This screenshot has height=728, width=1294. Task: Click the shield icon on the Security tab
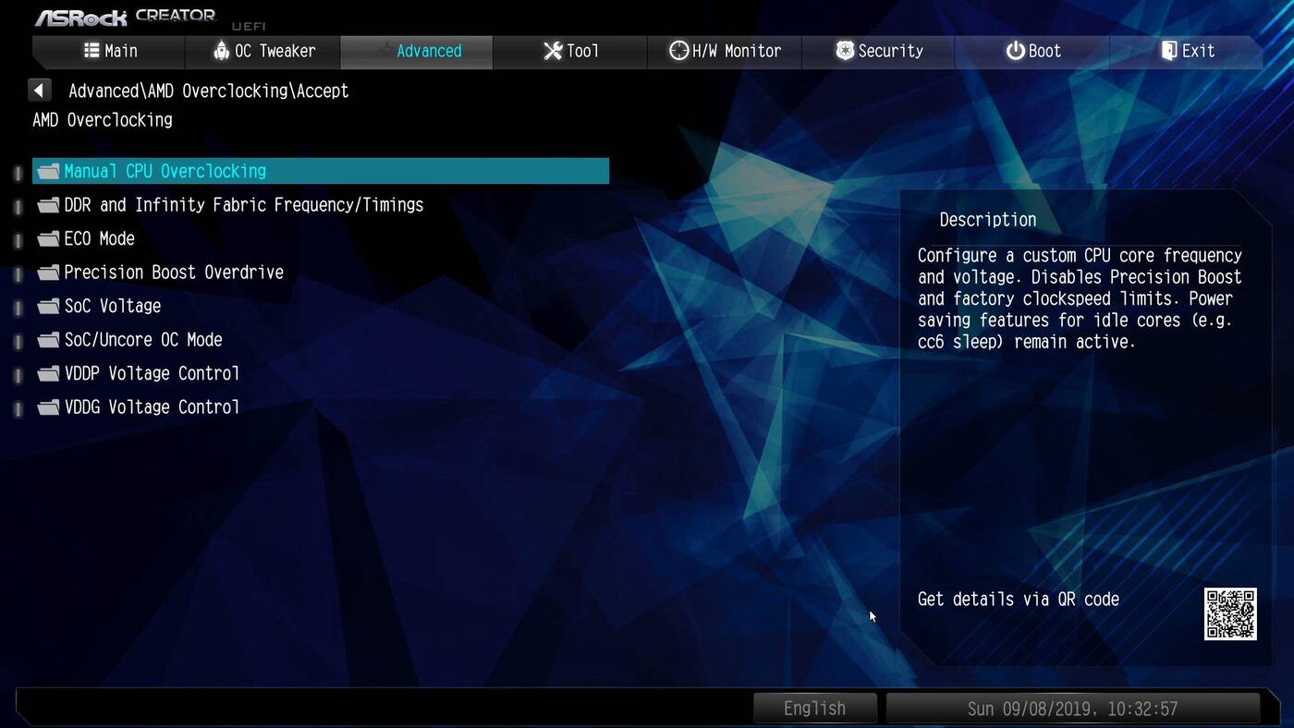click(845, 51)
